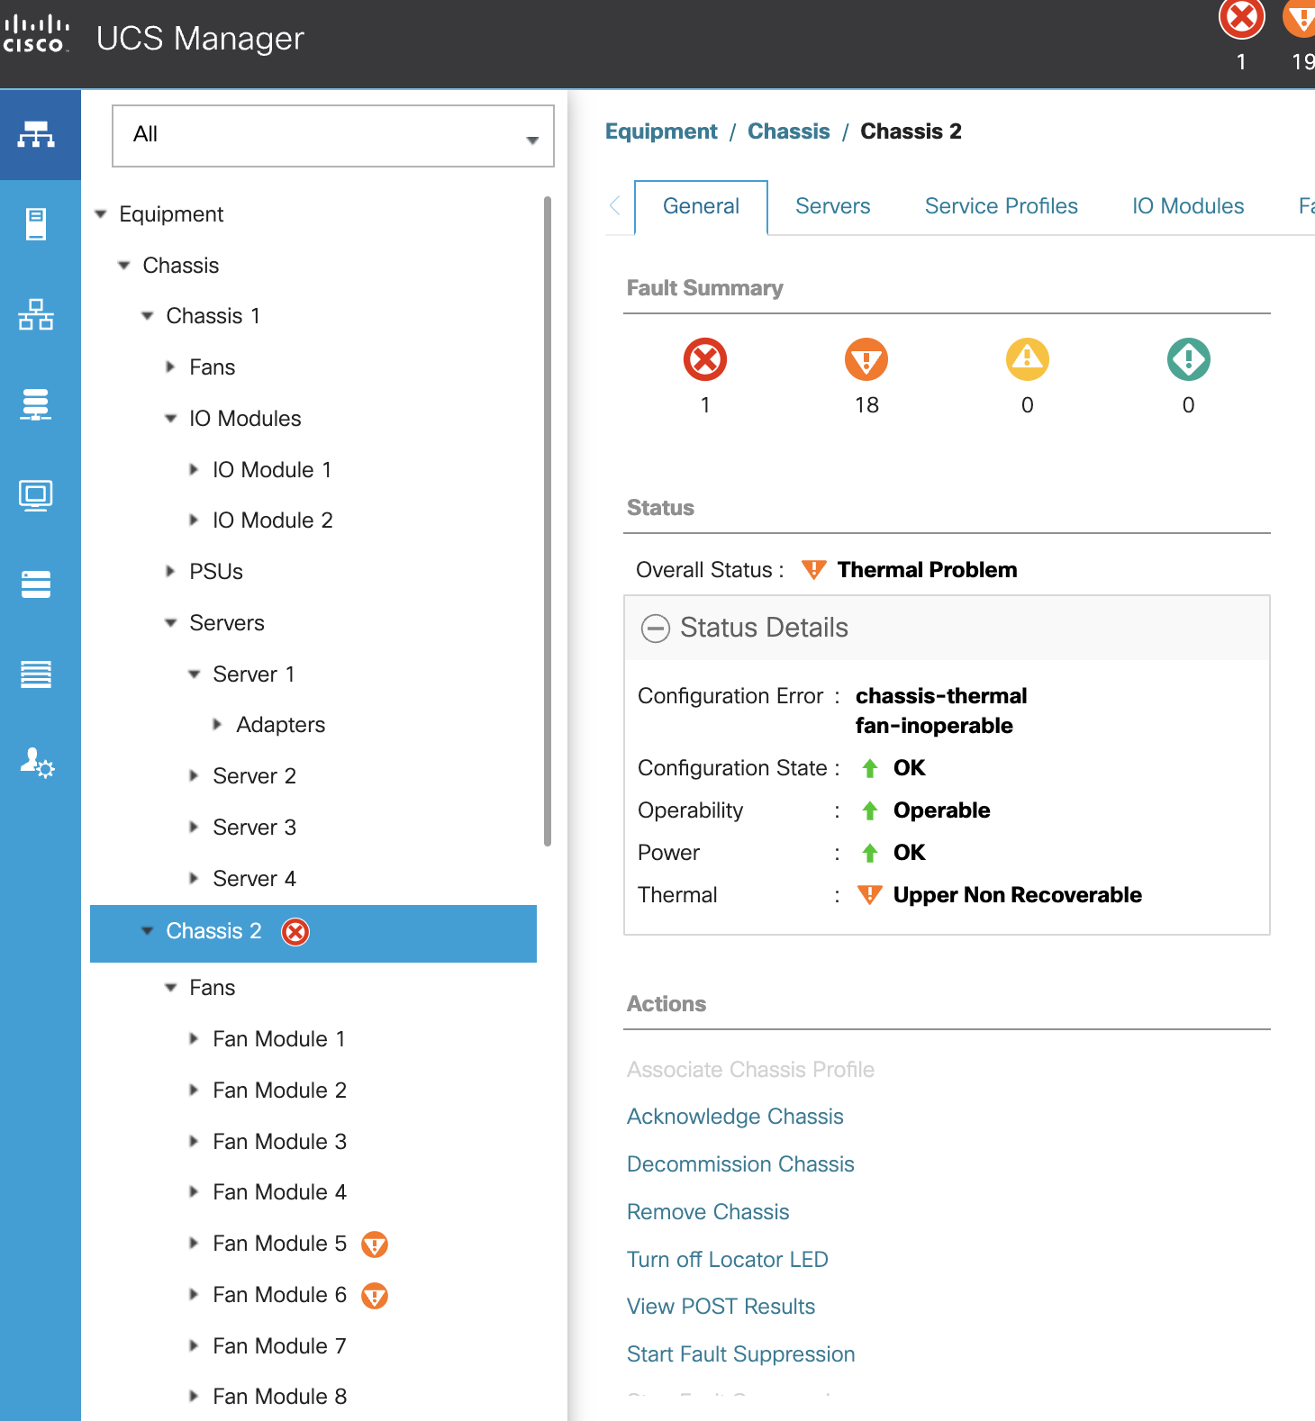Open the SAN icon in the sidebar
This screenshot has width=1315, height=1421.
pos(36,404)
